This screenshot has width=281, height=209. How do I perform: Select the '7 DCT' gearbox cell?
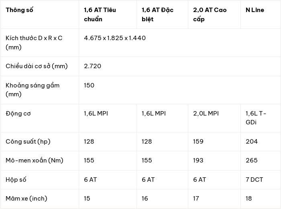(254, 179)
